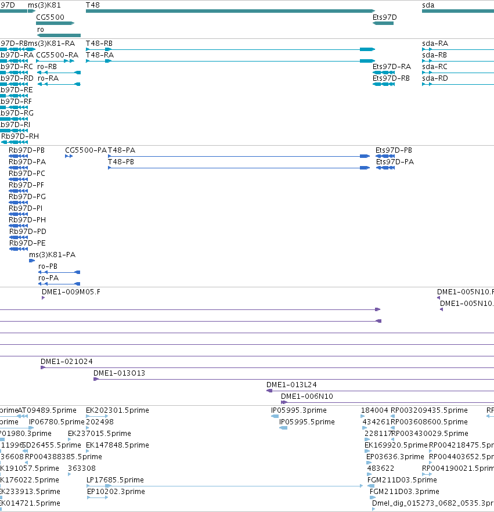Click BAC end DME1-009M05.F label

click(x=71, y=292)
